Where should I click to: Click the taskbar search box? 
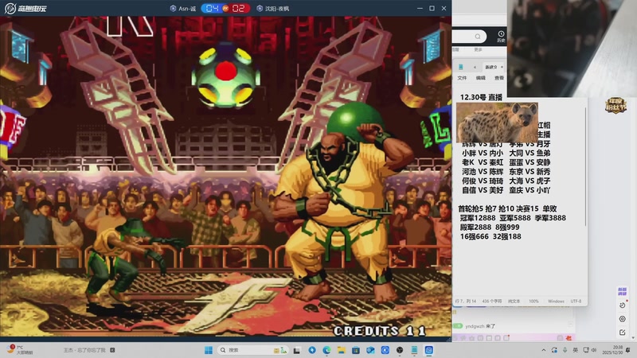[x=252, y=350]
